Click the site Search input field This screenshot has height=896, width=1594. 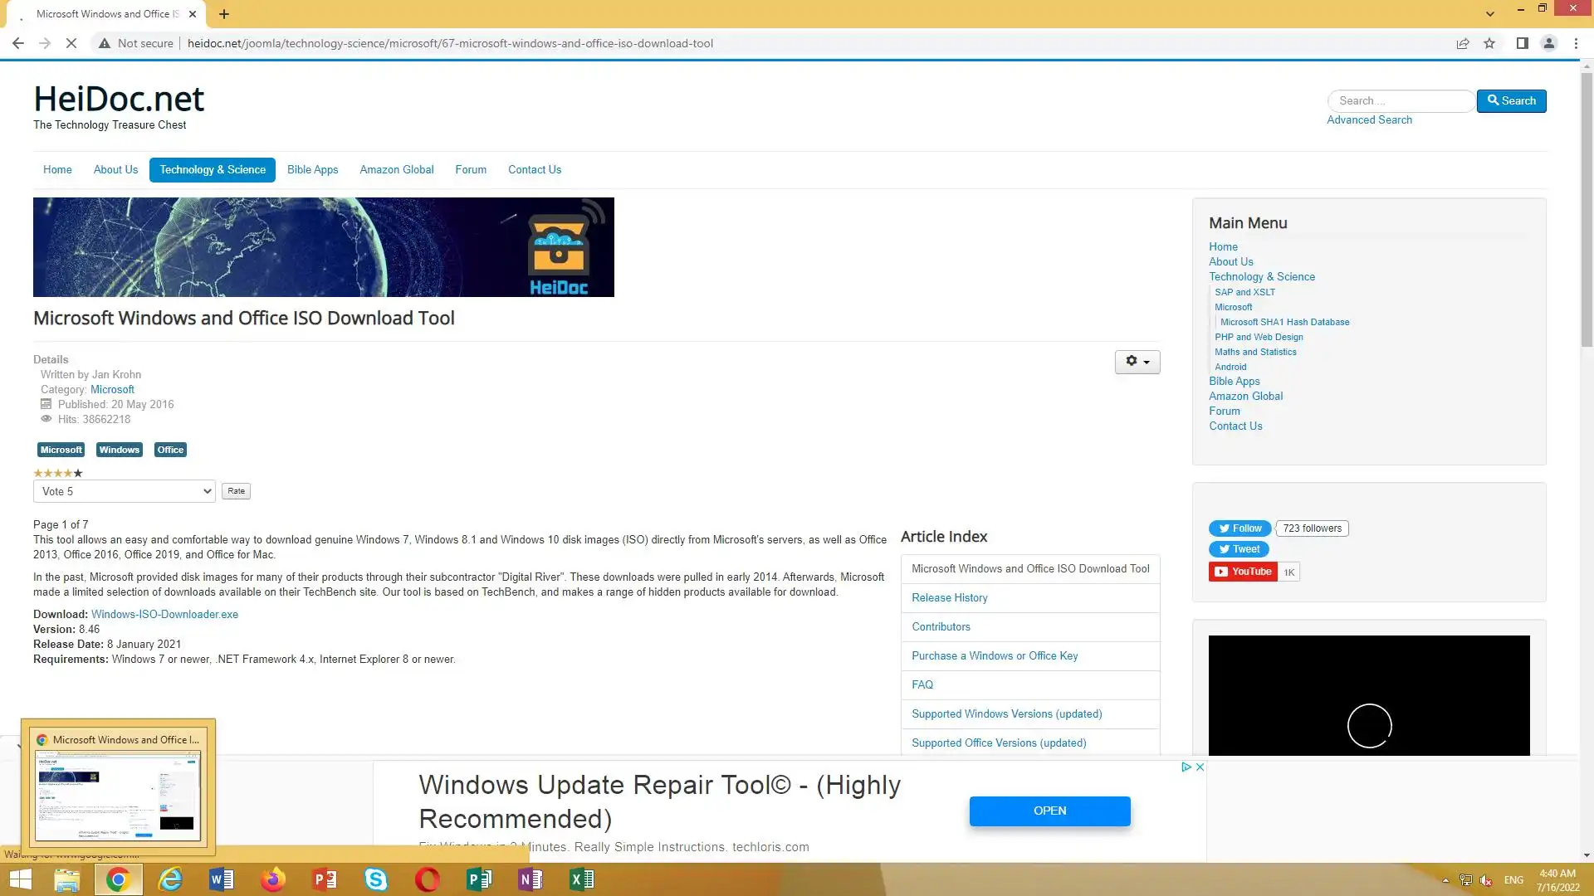[x=1401, y=101]
